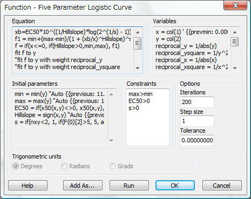Confirm with the OK button
251x199 pixels.
point(175,186)
